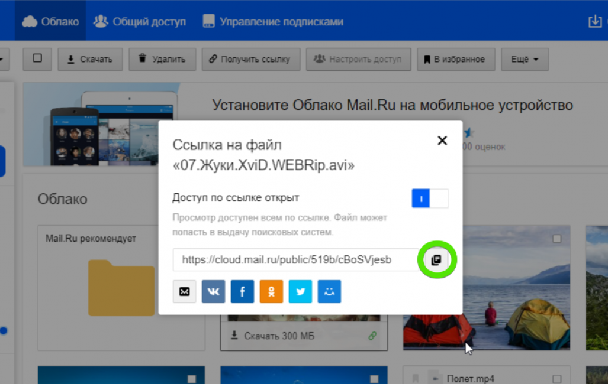The width and height of the screenshot is (608, 384).
Task: Share the link on VK
Action: tap(213, 291)
